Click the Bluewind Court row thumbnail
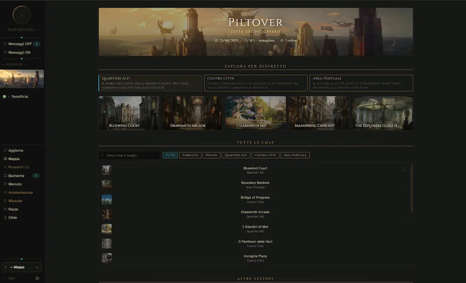The image size is (466, 283). [x=106, y=170]
